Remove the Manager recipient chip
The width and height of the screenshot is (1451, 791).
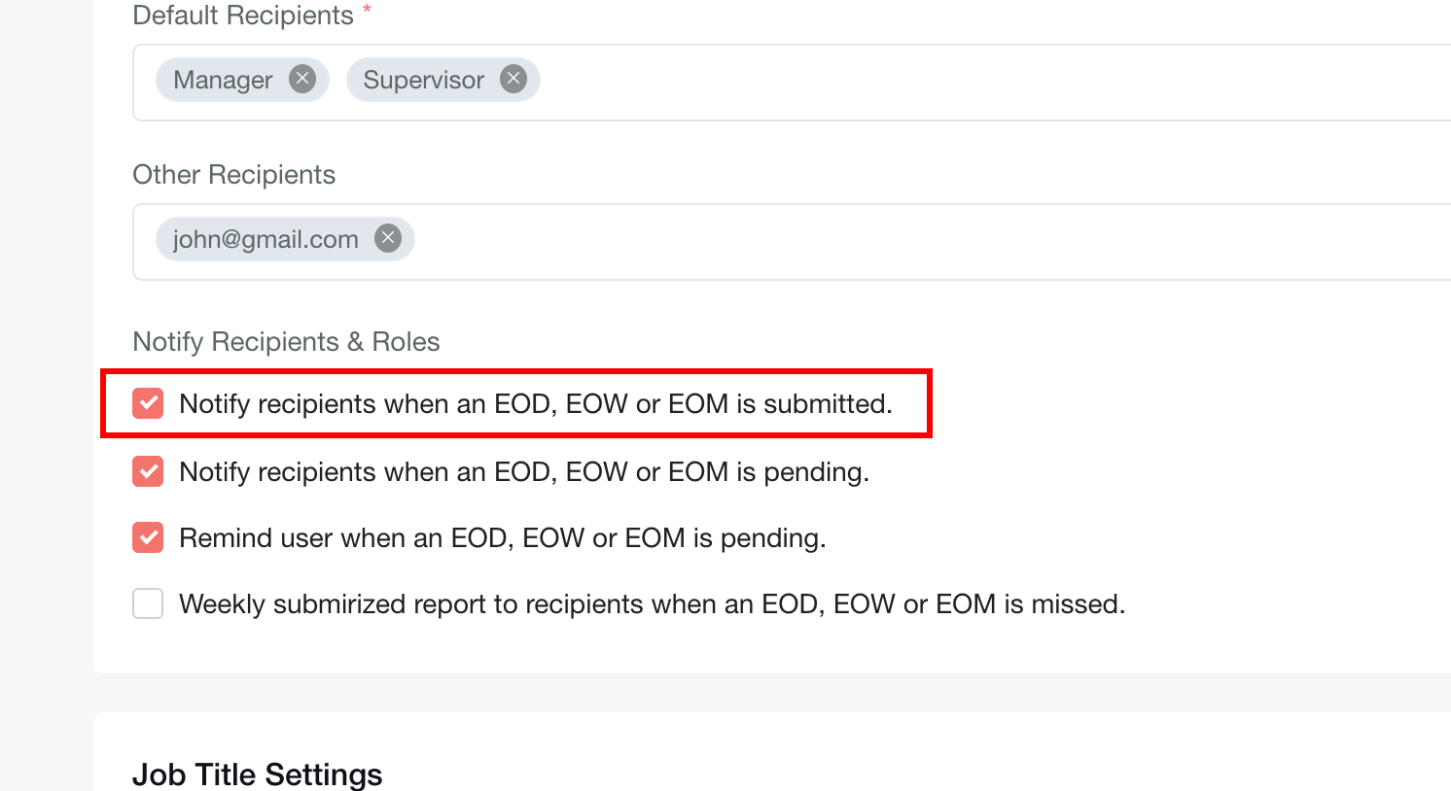coord(302,79)
